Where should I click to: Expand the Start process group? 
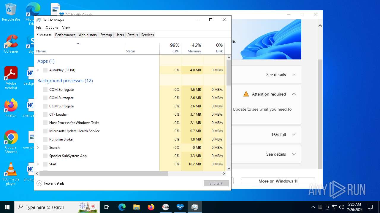click(38, 164)
